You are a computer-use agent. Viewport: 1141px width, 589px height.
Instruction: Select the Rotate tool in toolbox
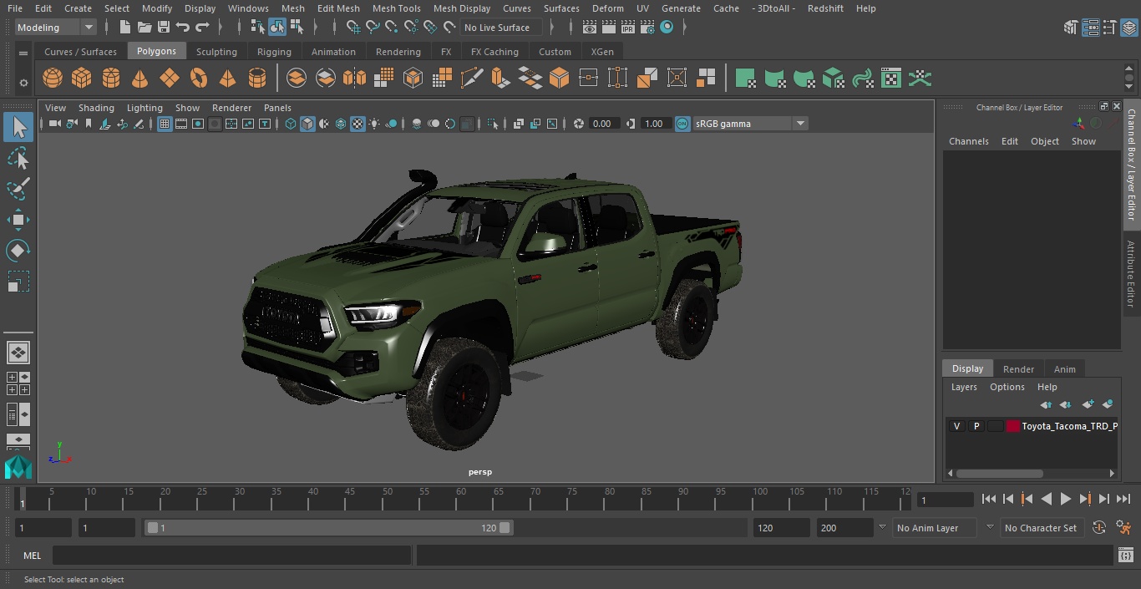18,251
